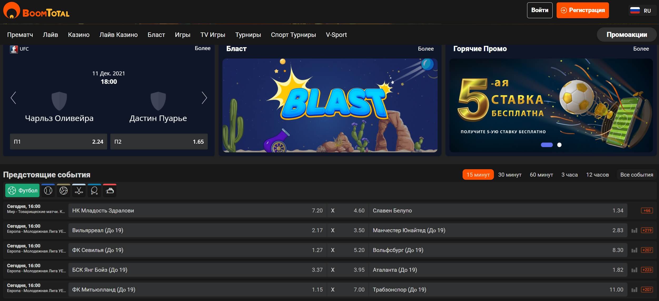Open the Турниры menu item
Screen dimensions: 659x301
point(248,35)
